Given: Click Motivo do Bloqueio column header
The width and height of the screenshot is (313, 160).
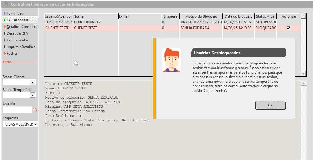Looking at the screenshot, I should (x=201, y=16).
